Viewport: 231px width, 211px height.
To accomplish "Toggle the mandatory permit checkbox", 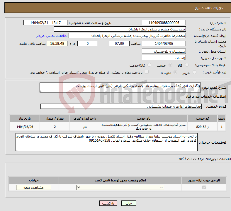I will (204, 188).
